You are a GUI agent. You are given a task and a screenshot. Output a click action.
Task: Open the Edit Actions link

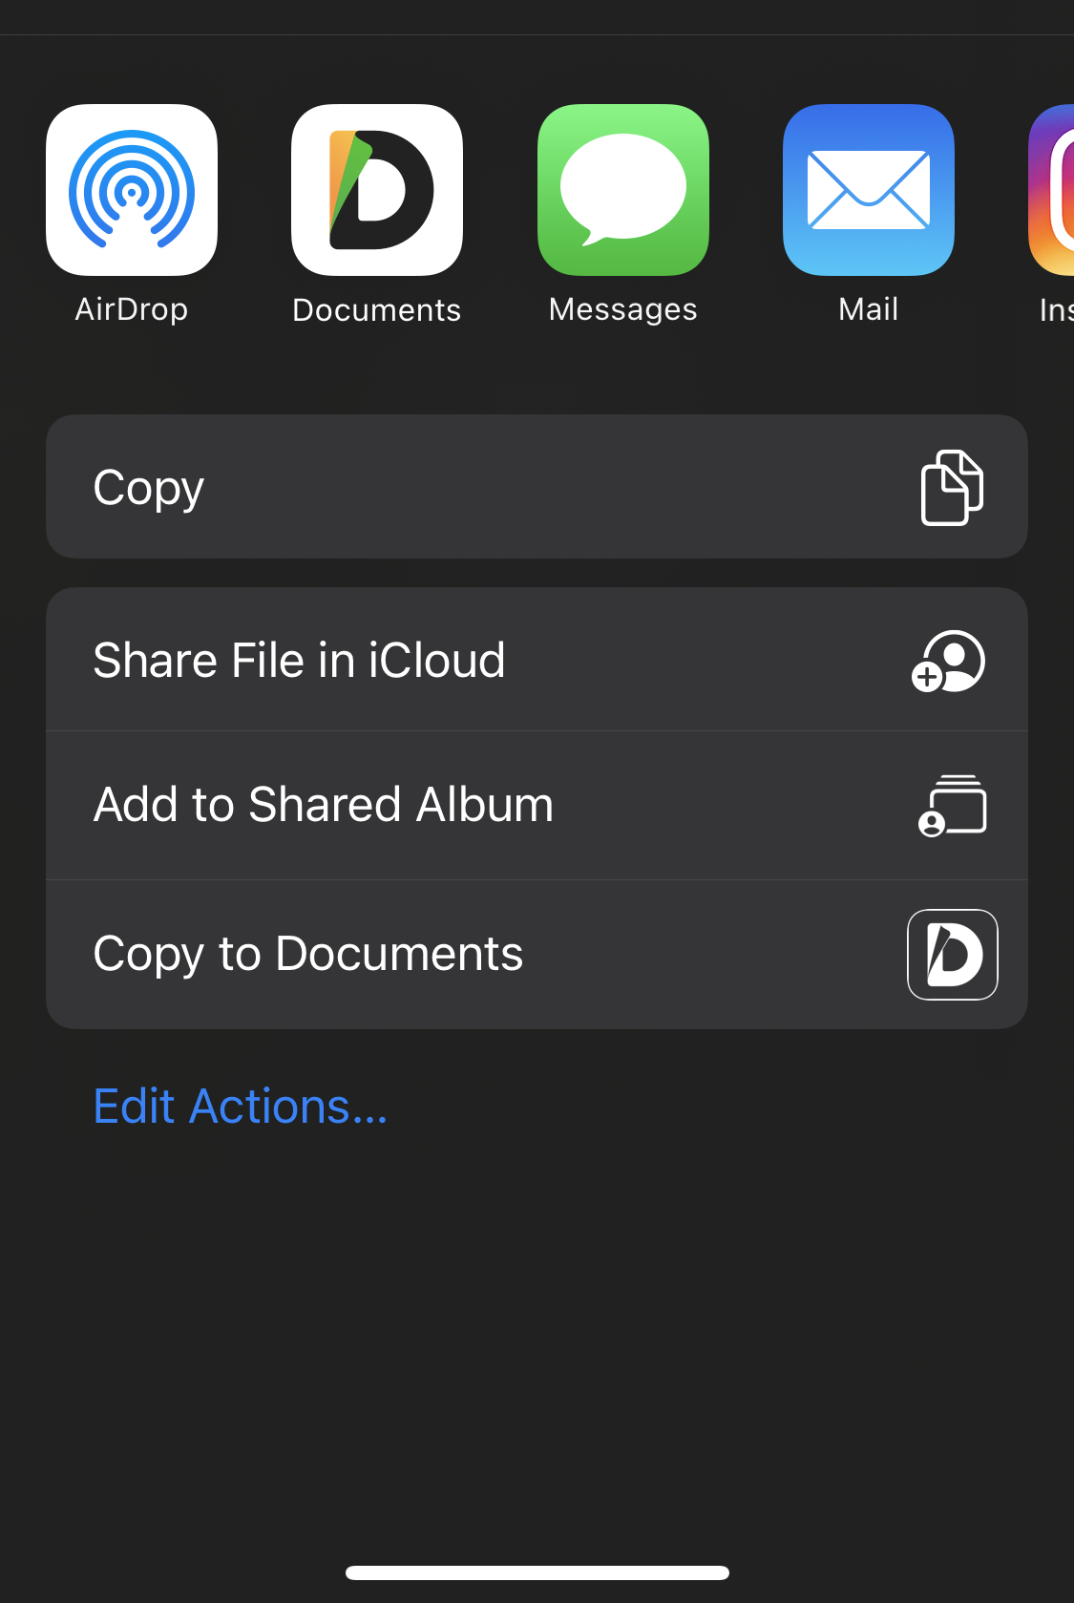tap(241, 1107)
